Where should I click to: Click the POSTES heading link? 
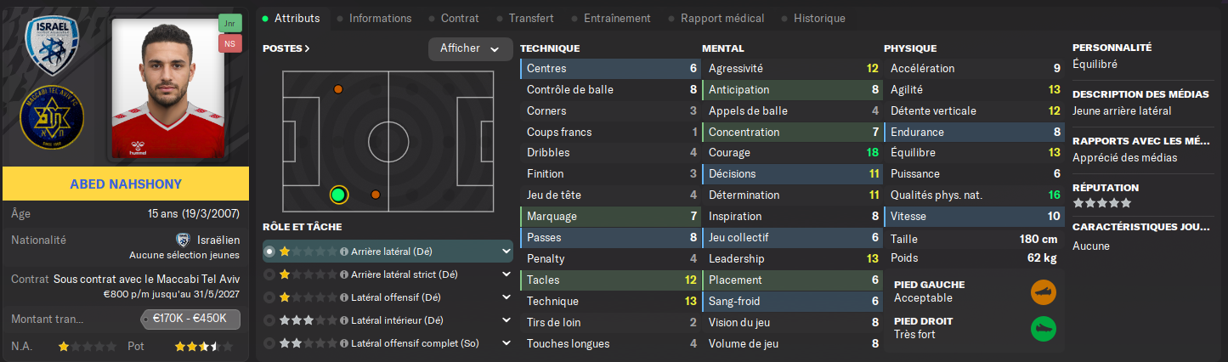point(286,48)
